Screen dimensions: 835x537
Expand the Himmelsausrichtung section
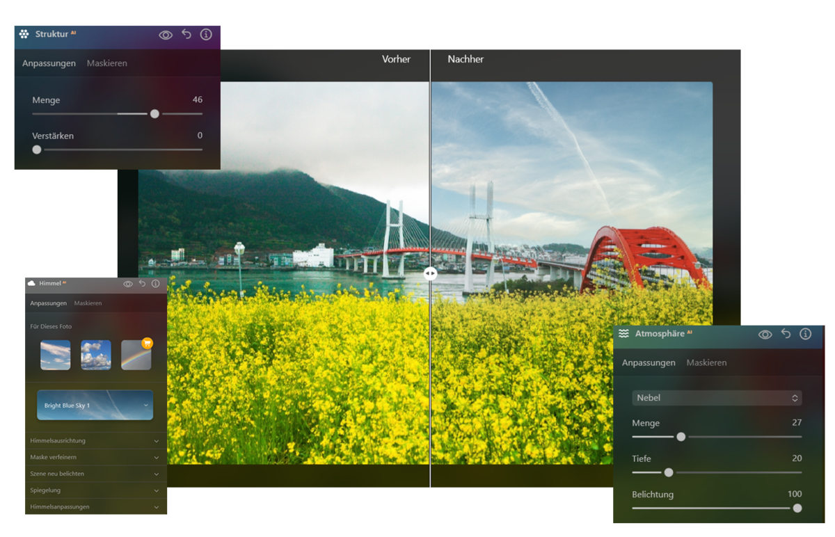click(95, 440)
